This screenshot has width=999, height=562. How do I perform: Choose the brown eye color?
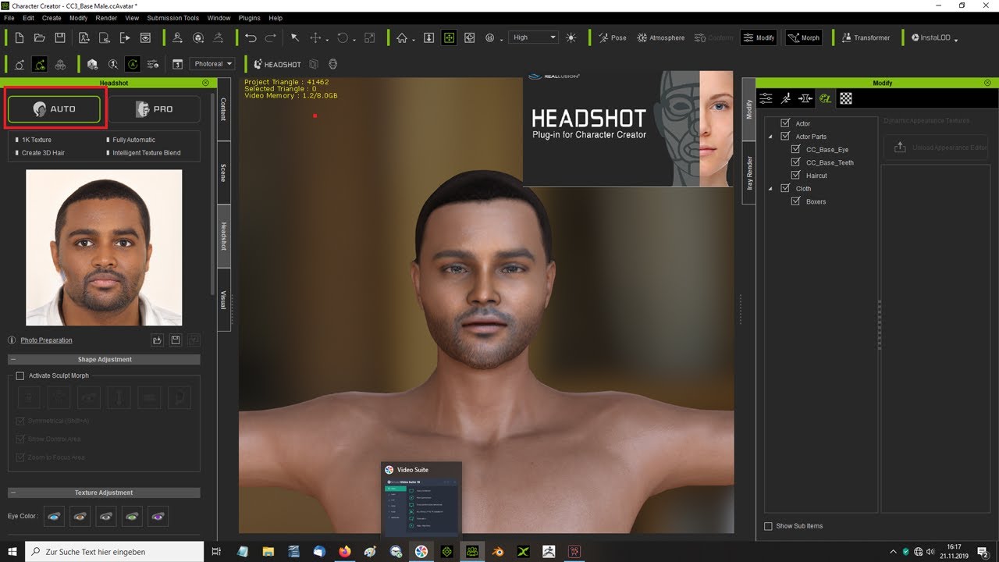[80, 516]
